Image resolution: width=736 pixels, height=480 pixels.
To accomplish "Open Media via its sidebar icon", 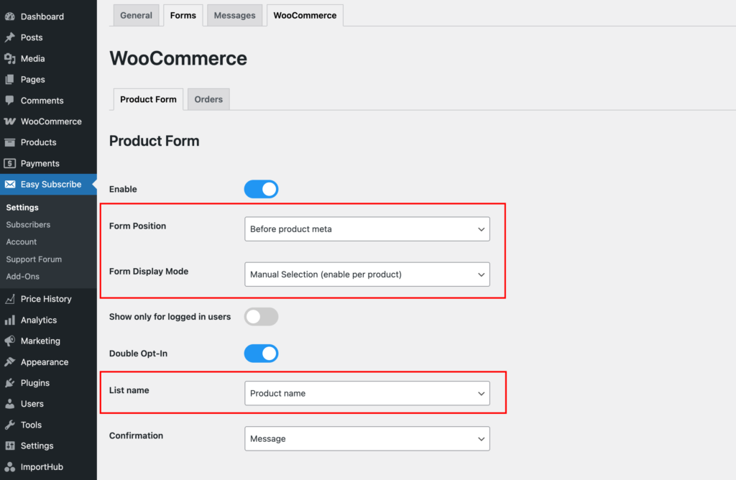I will point(10,58).
